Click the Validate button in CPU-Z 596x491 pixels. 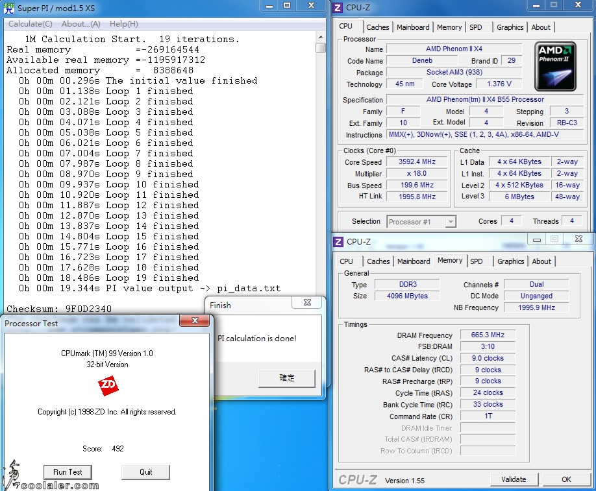click(x=514, y=479)
